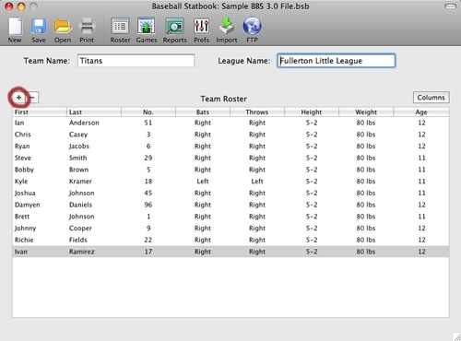Switch to Roster view in toolbar
This screenshot has height=341, width=461.
(x=120, y=30)
